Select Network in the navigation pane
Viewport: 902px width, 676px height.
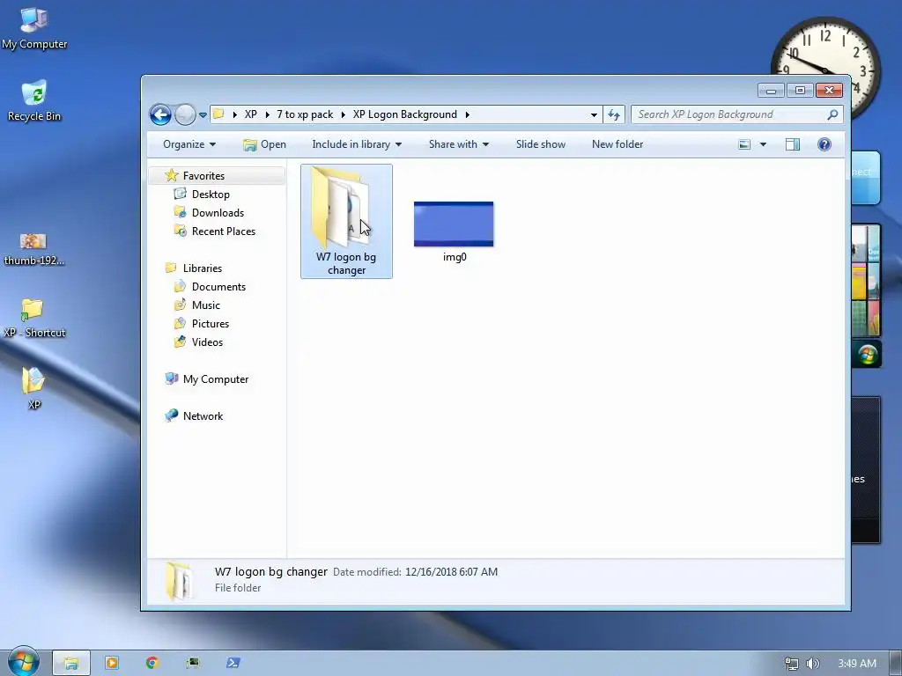coord(203,416)
